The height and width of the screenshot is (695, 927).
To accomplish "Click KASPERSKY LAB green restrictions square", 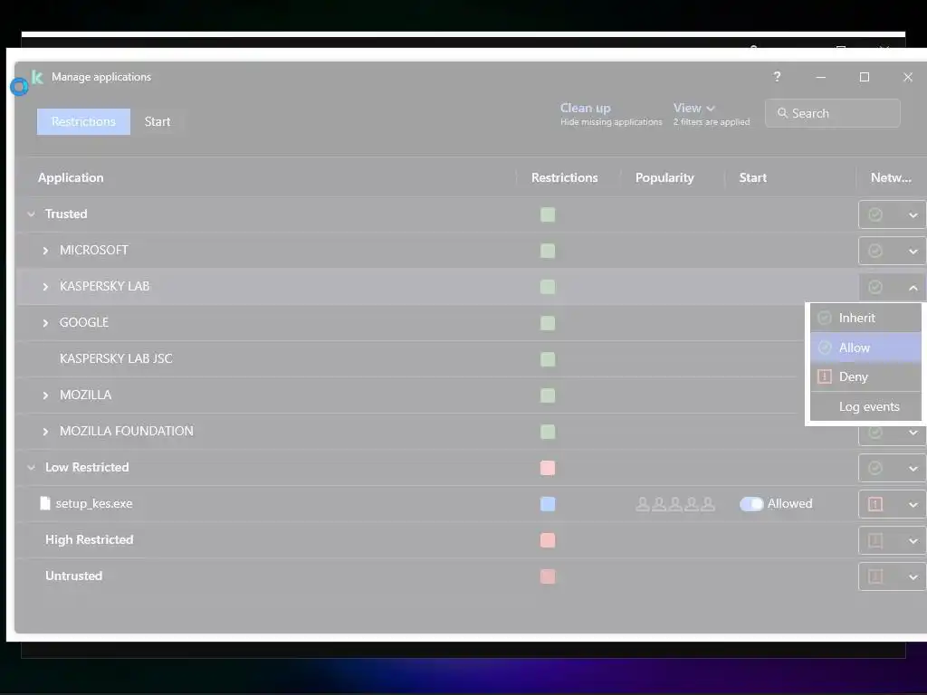I will (x=548, y=287).
